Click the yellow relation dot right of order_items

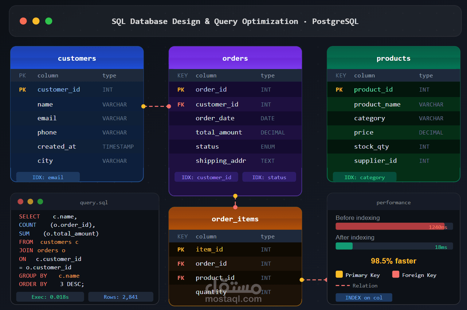click(302, 280)
